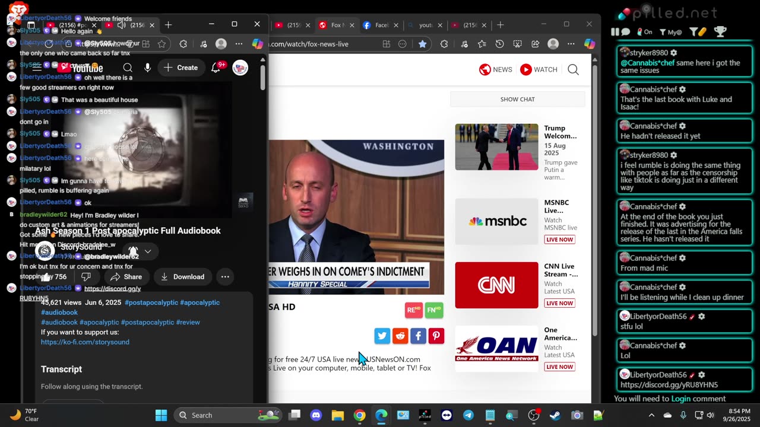Viewport: 760px width, 427px height.
Task: Refresh the YouTube window page
Action: click(49, 44)
